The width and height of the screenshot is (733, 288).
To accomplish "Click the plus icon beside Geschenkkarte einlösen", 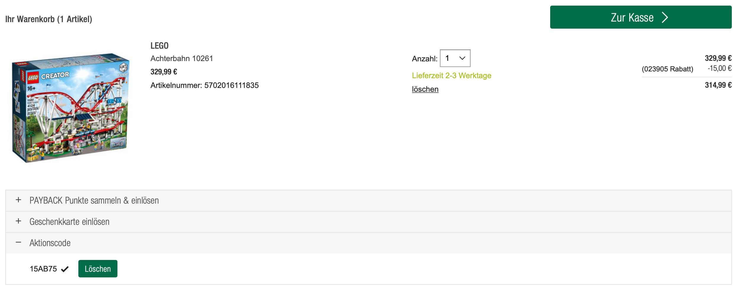I will click(x=18, y=221).
